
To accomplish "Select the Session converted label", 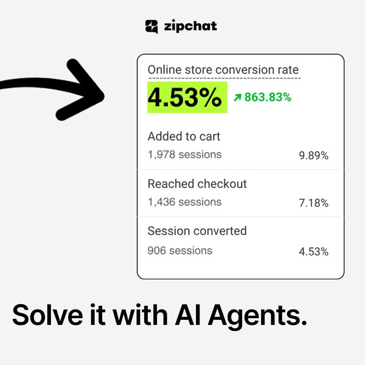I will tap(197, 231).
